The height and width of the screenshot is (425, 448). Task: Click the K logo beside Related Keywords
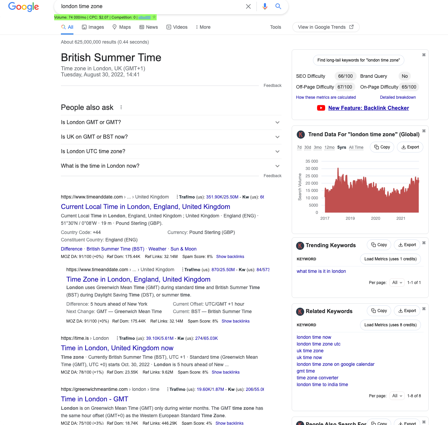(x=300, y=311)
